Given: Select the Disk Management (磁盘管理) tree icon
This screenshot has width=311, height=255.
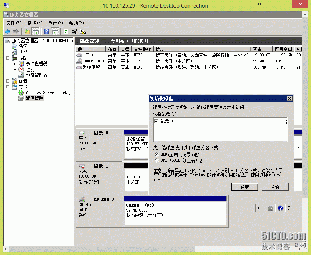Looking at the screenshot, I should click(21, 98).
